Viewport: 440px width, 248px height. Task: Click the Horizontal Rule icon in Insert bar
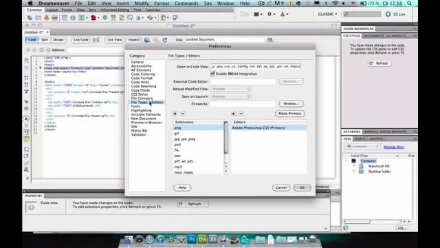click(55, 18)
